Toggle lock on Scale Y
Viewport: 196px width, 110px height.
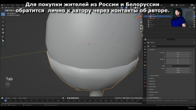point(191,71)
